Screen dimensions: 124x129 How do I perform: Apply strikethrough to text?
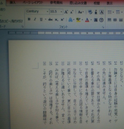50,19
